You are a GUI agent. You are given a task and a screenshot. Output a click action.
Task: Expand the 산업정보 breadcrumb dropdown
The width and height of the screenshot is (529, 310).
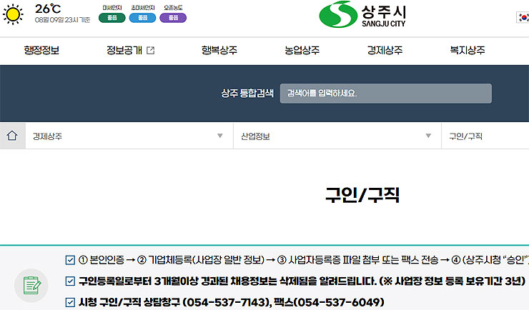click(x=337, y=136)
